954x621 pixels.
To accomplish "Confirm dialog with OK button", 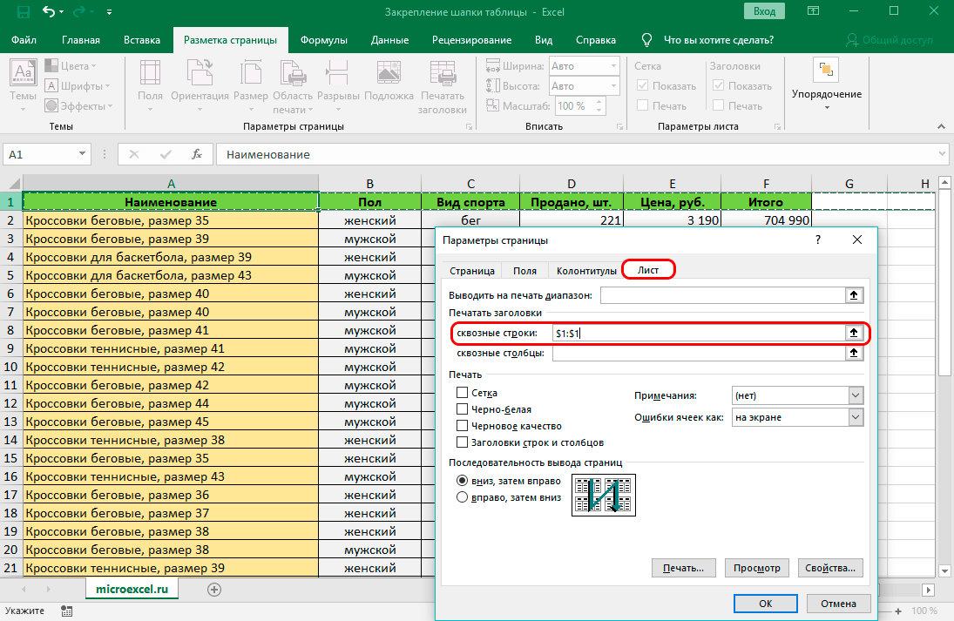I will pos(766,604).
